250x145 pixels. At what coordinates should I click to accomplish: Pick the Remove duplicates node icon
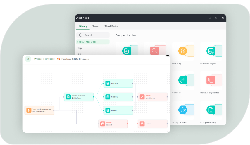point(211,80)
